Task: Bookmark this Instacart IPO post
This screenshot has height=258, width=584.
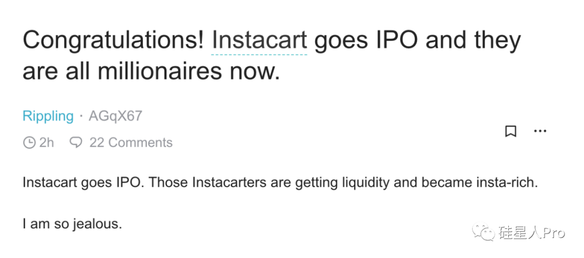Action: click(510, 131)
